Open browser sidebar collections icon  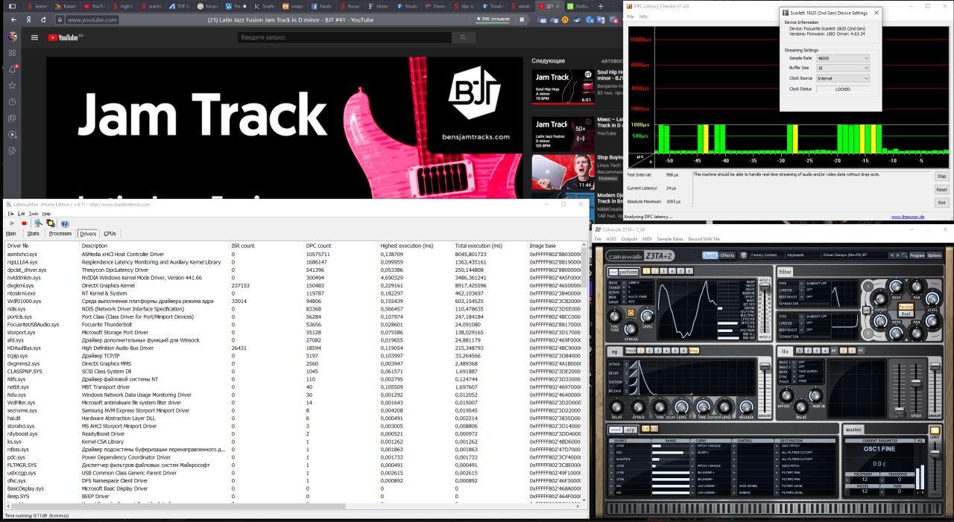(12, 118)
